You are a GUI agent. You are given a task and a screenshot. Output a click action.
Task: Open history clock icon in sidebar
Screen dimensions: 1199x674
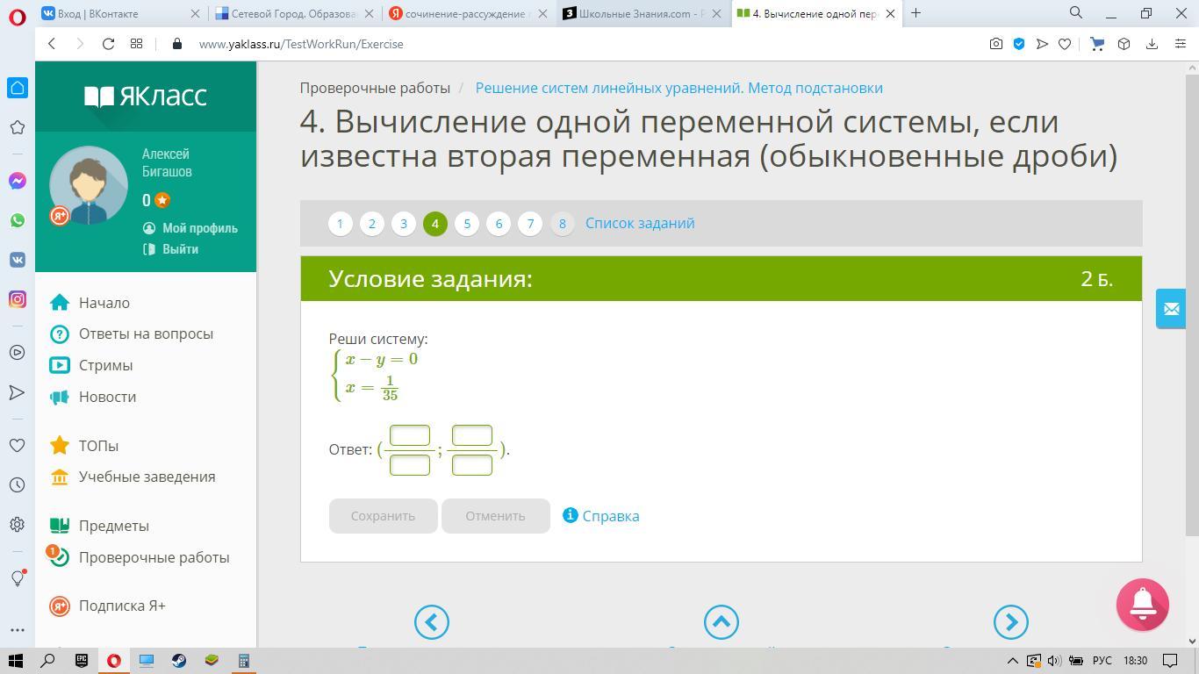pyautogui.click(x=17, y=484)
